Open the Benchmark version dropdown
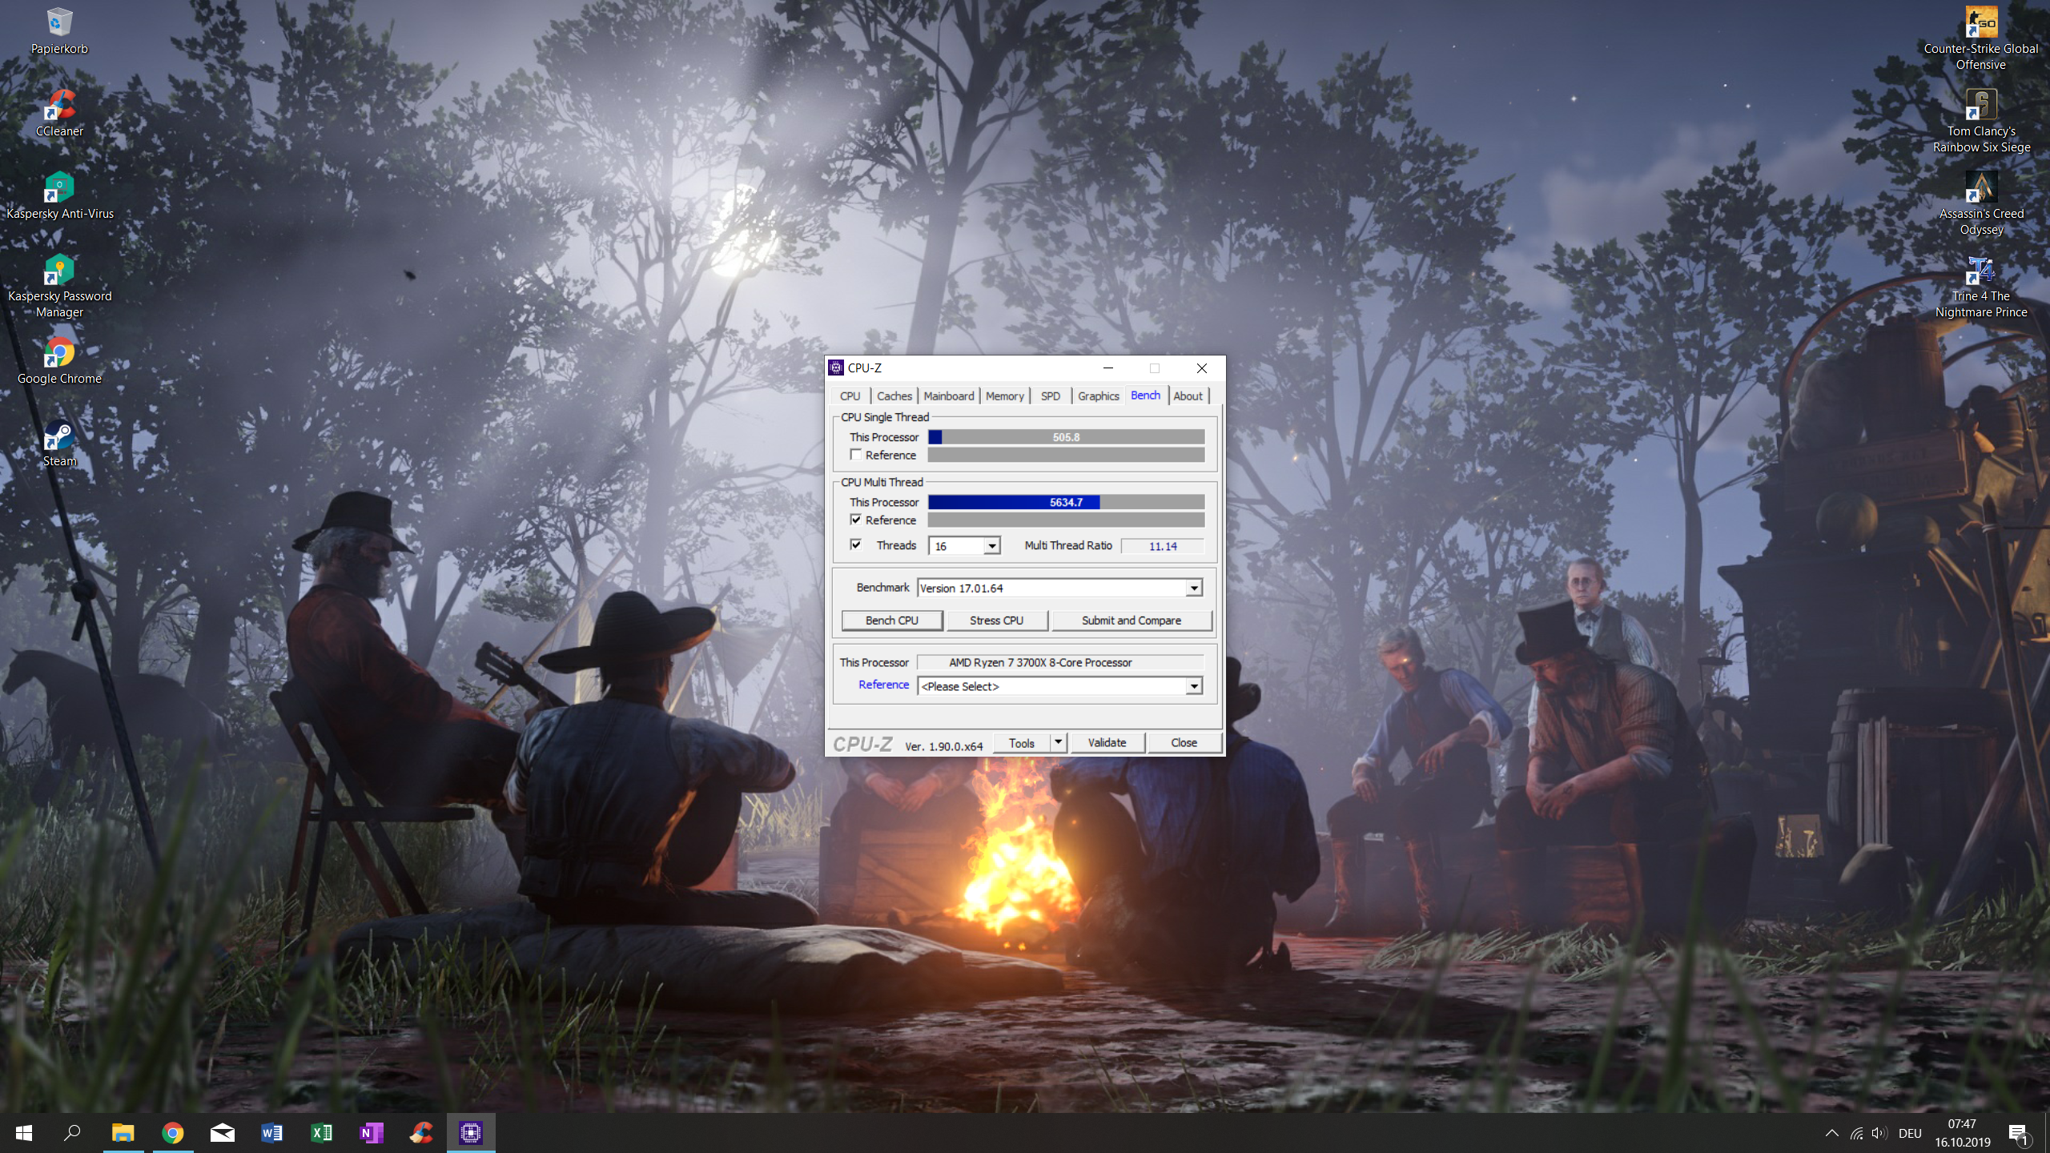The width and height of the screenshot is (2050, 1153). (1194, 589)
